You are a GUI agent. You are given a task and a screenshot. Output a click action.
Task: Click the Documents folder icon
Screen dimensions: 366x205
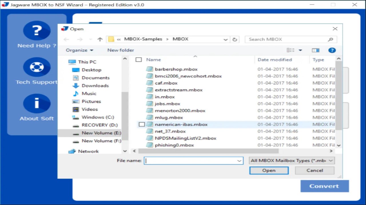pos(76,77)
